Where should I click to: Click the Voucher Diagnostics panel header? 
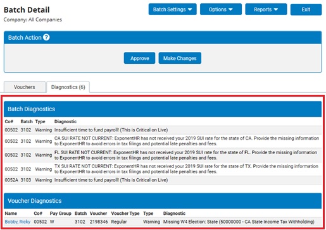(163, 201)
